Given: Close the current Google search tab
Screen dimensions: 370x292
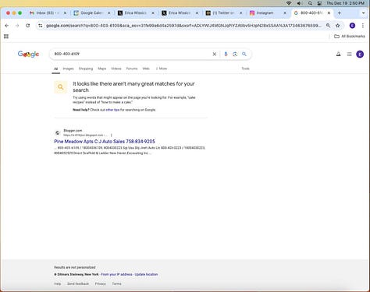Looking at the screenshot, I should [329, 12].
